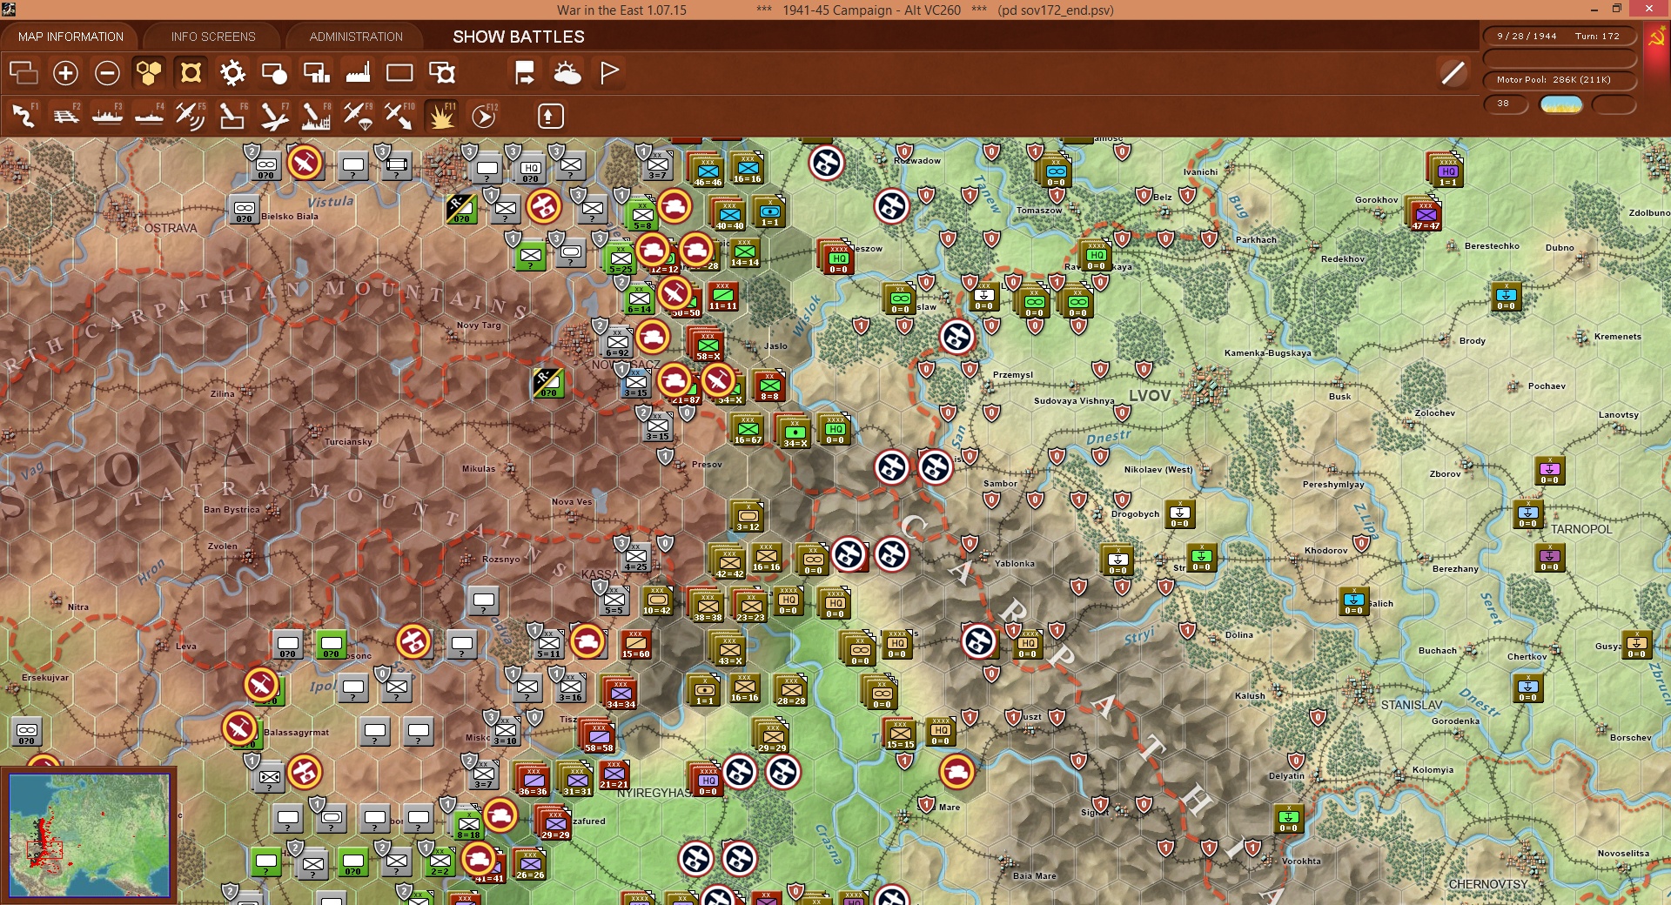This screenshot has height=905, width=1671.
Task: Click the sun-and-cloud weather icon
Action: 567,73
